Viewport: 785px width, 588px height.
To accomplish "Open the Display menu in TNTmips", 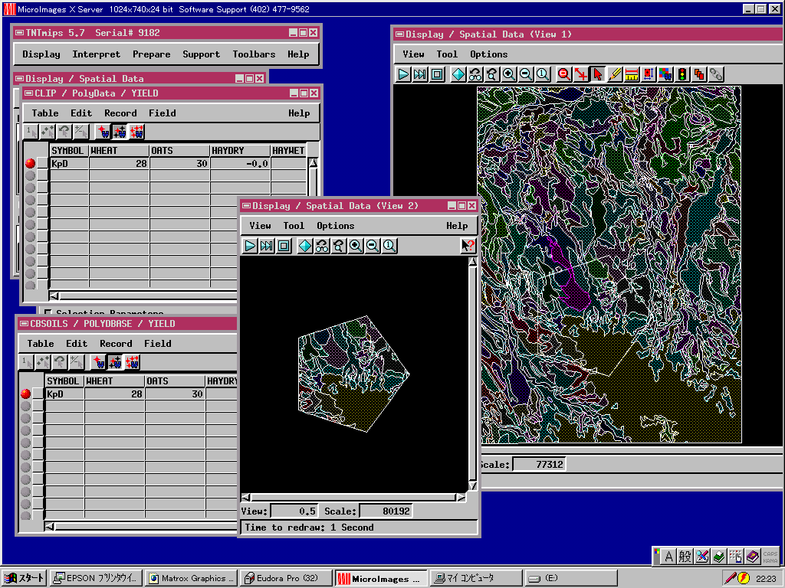I will pyautogui.click(x=41, y=54).
